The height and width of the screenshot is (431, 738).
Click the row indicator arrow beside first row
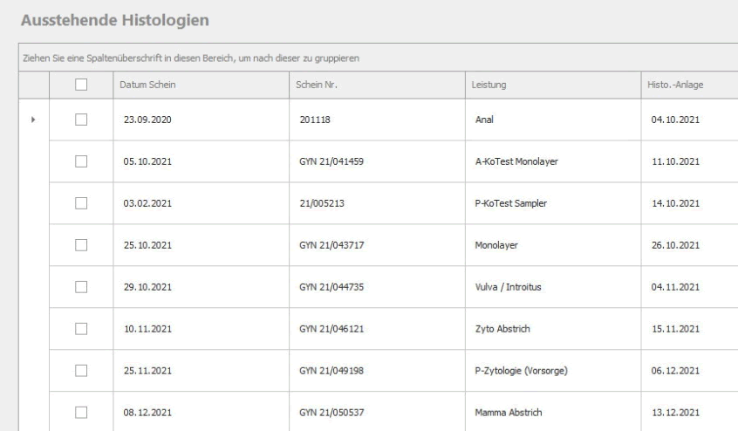click(34, 120)
